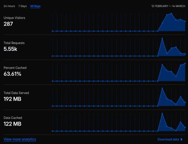Click the Total Data Served label

(x=16, y=93)
